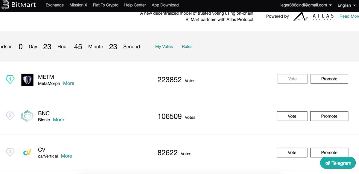Click the Atlas Protocol logo
359x174 pixels.
coord(314,16)
